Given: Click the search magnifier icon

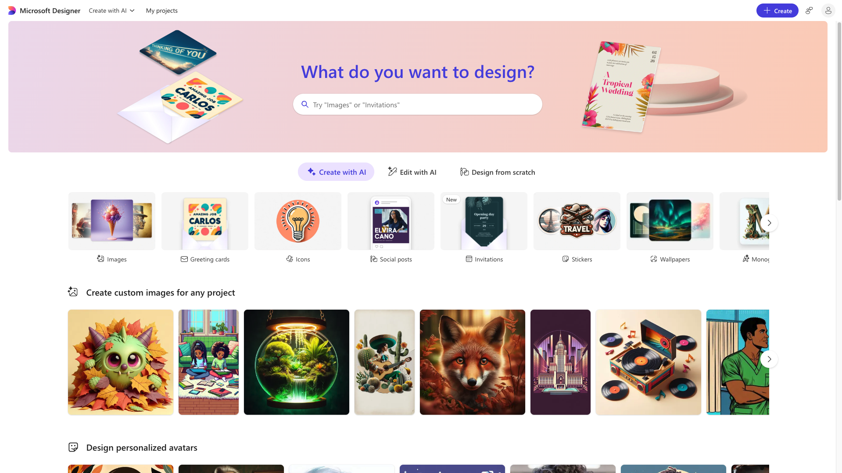Looking at the screenshot, I should click(305, 104).
